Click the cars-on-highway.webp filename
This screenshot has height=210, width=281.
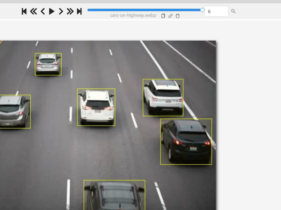(133, 15)
